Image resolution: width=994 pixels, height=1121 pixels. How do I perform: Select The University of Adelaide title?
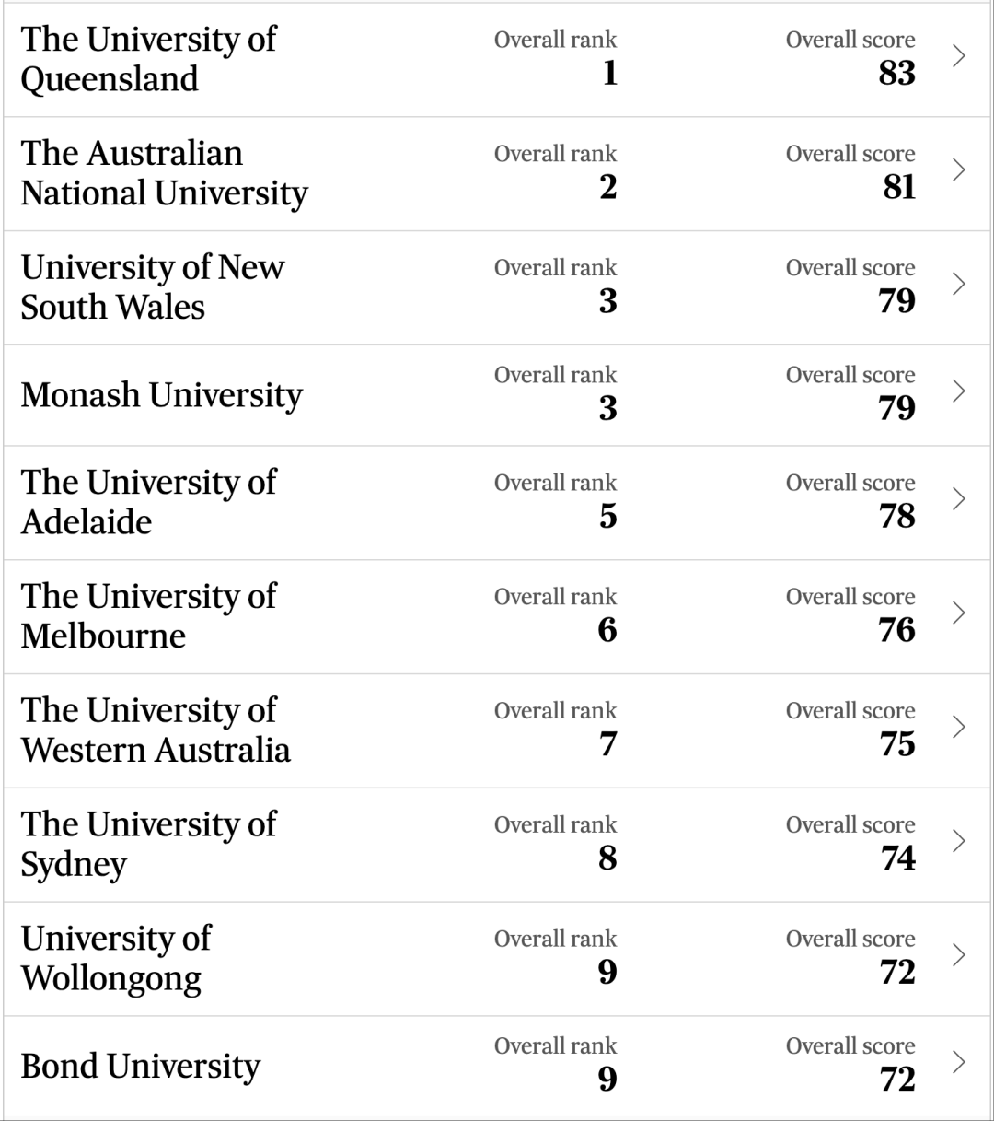pyautogui.click(x=148, y=502)
